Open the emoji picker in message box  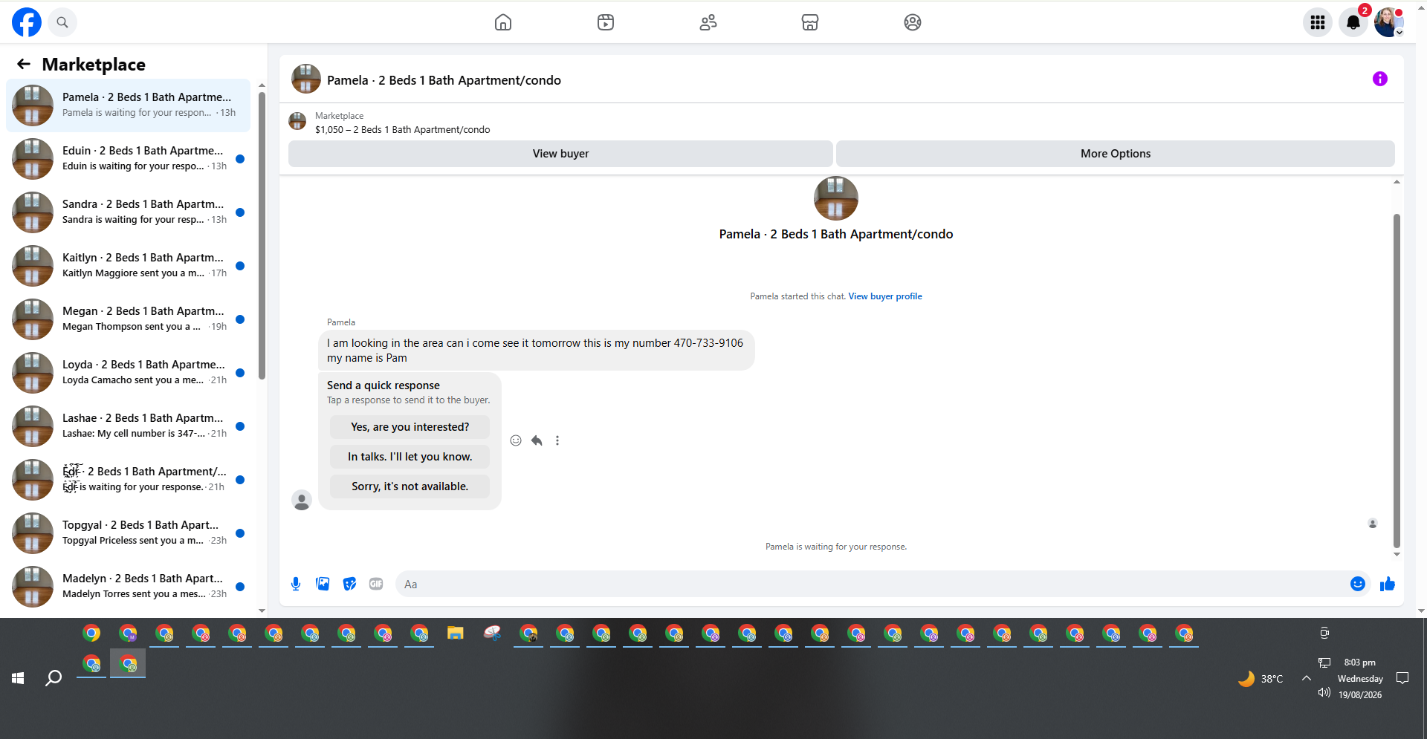1358,584
